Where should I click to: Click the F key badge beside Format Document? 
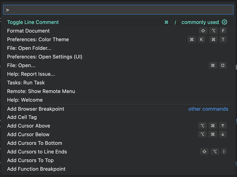tap(223, 31)
